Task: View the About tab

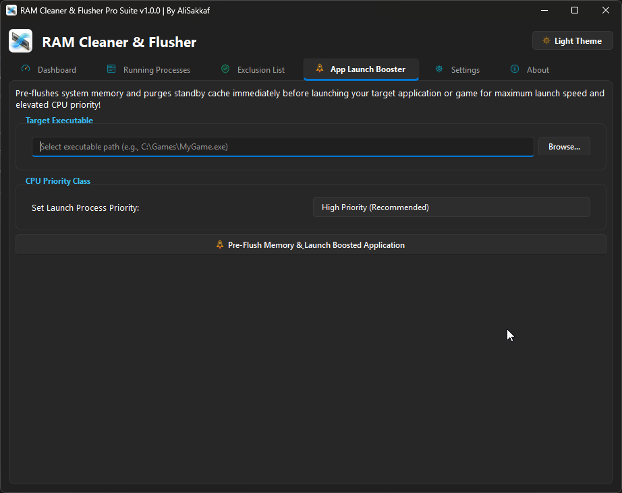Action: (530, 69)
